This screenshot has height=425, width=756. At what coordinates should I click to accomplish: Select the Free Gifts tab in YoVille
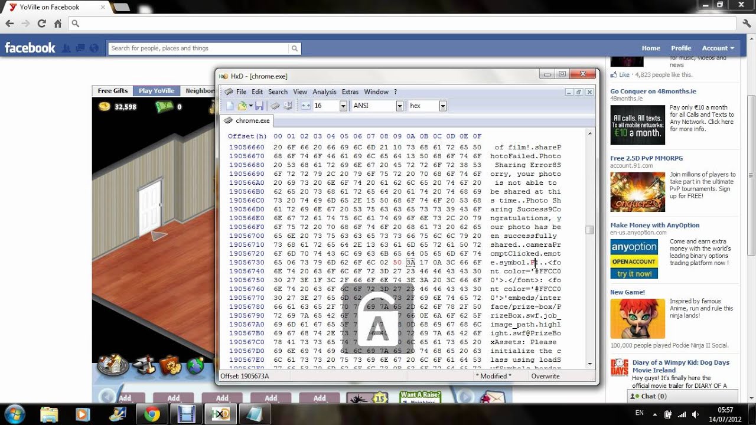point(113,91)
